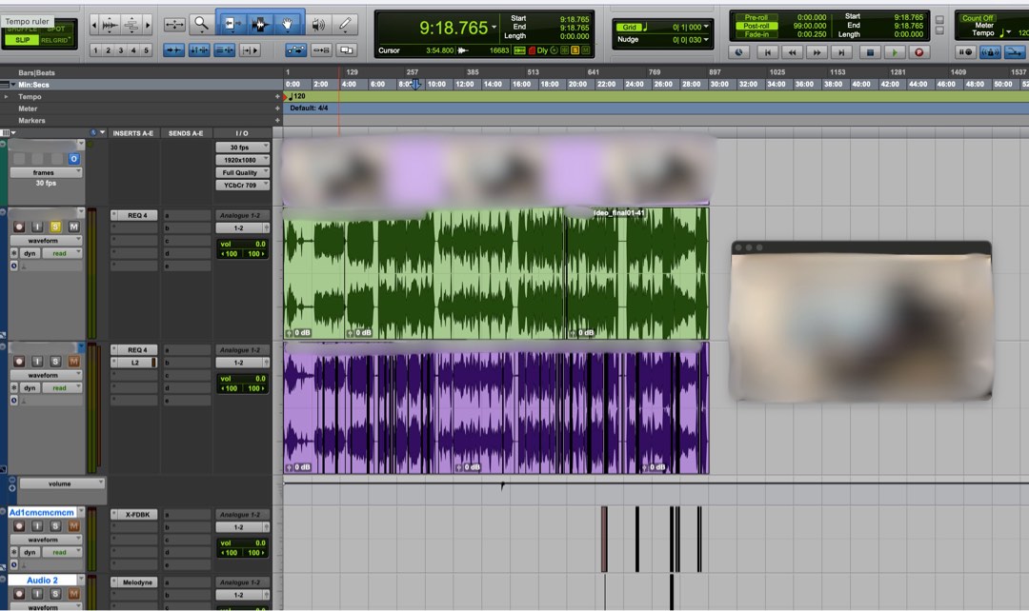Click the audio waveform zoom control
This screenshot has height=611, width=1029.
pyautogui.click(x=110, y=26)
